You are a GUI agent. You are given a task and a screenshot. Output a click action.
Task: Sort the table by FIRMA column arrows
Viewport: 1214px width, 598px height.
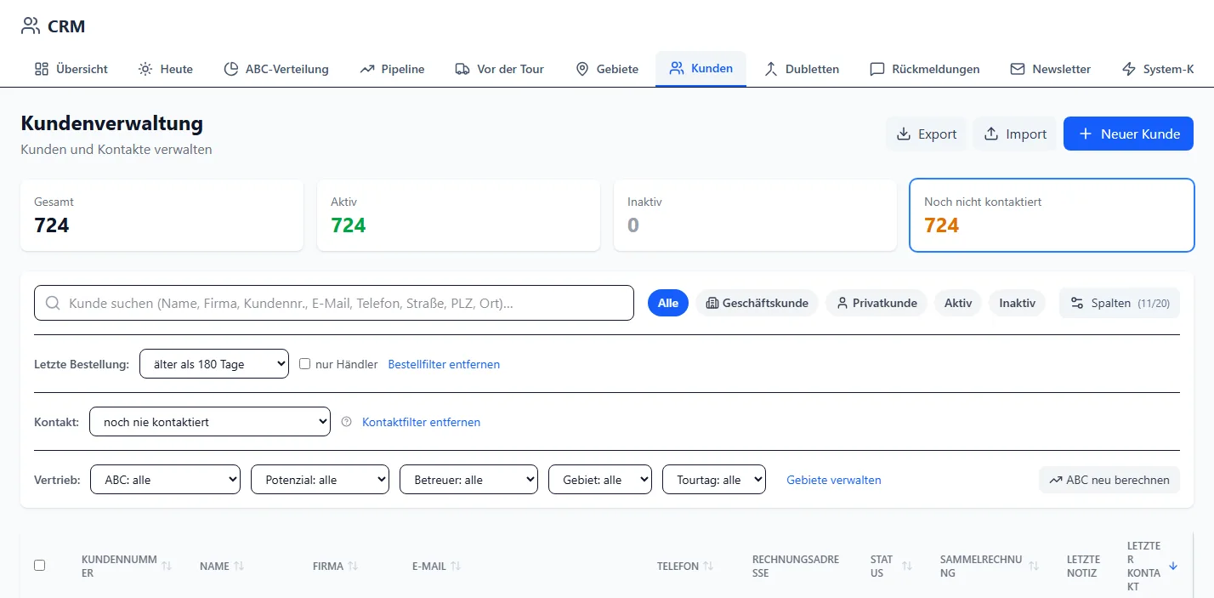point(353,566)
